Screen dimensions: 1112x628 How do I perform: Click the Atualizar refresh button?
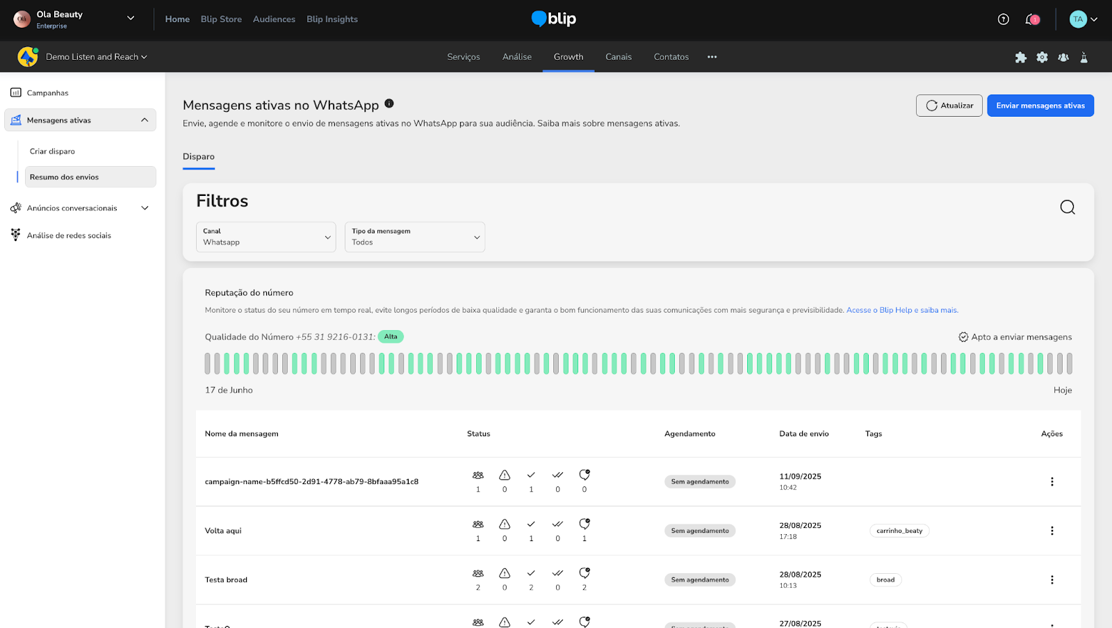[x=949, y=106]
